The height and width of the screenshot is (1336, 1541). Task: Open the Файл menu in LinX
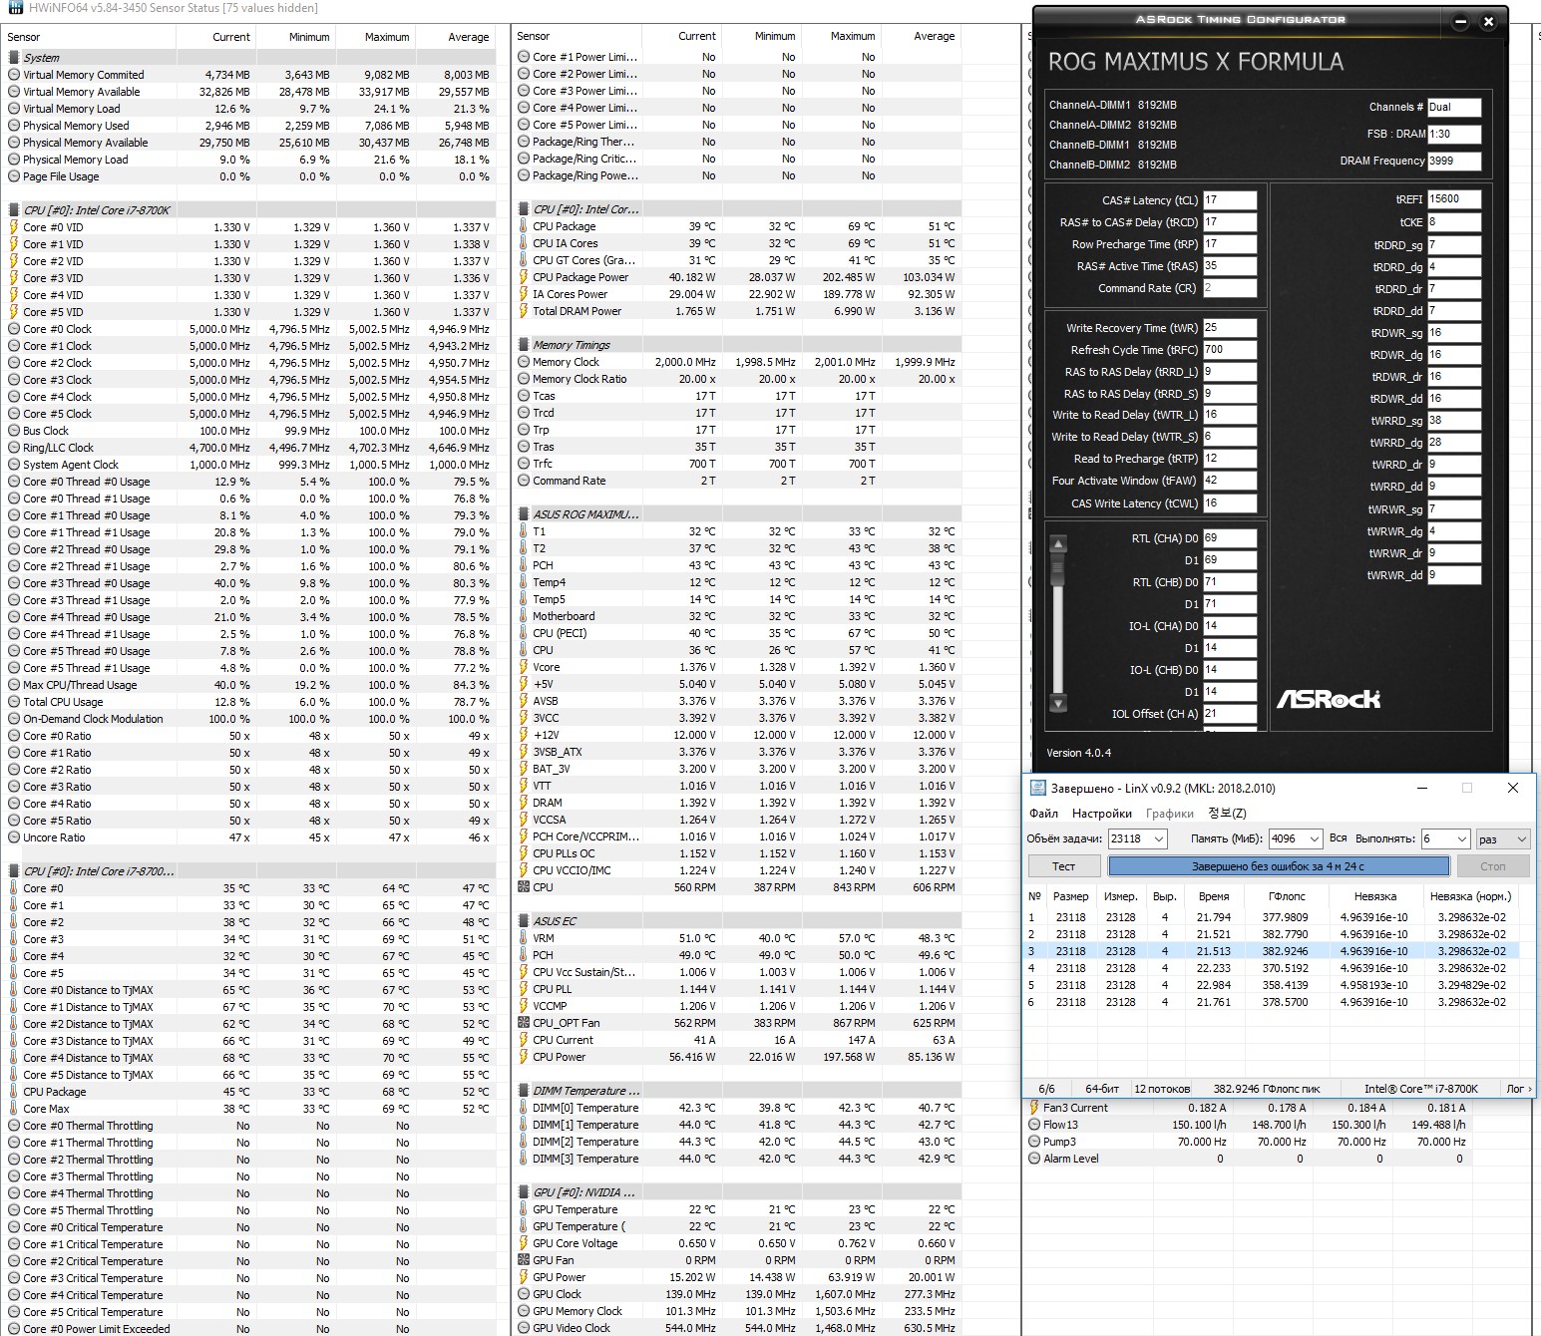point(1043,814)
